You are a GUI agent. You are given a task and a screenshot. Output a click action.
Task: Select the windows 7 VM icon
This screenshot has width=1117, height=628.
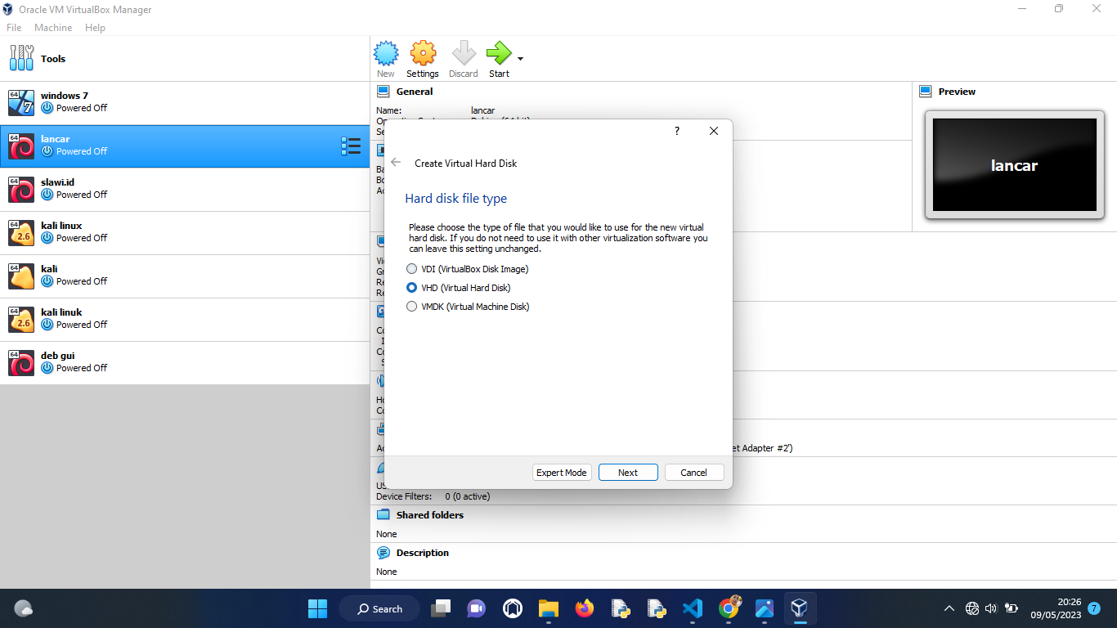point(21,102)
